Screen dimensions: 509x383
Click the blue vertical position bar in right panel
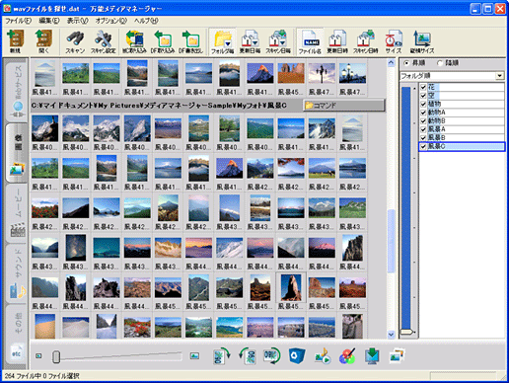click(x=405, y=210)
